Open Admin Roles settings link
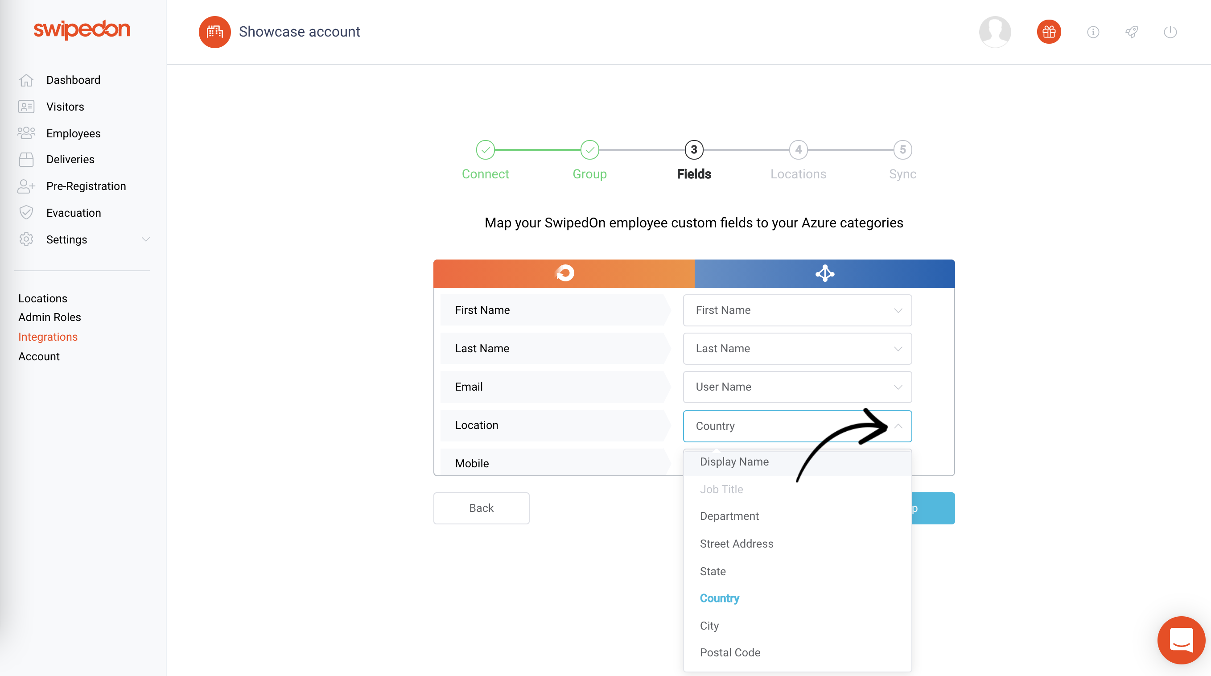Viewport: 1211px width, 676px height. [x=50, y=317]
